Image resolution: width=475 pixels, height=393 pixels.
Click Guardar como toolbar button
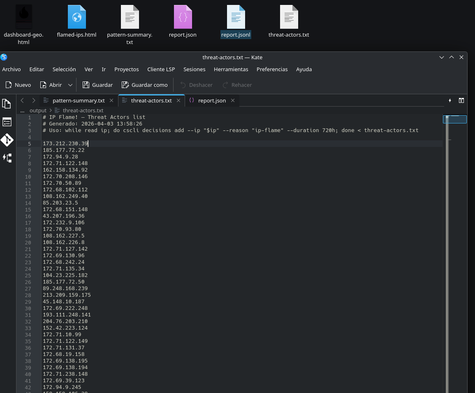pos(144,85)
